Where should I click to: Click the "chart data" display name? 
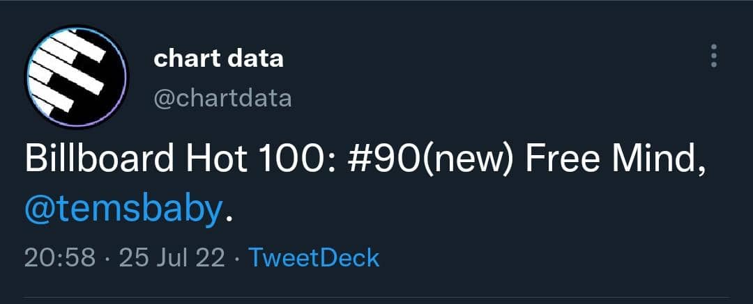[x=218, y=58]
